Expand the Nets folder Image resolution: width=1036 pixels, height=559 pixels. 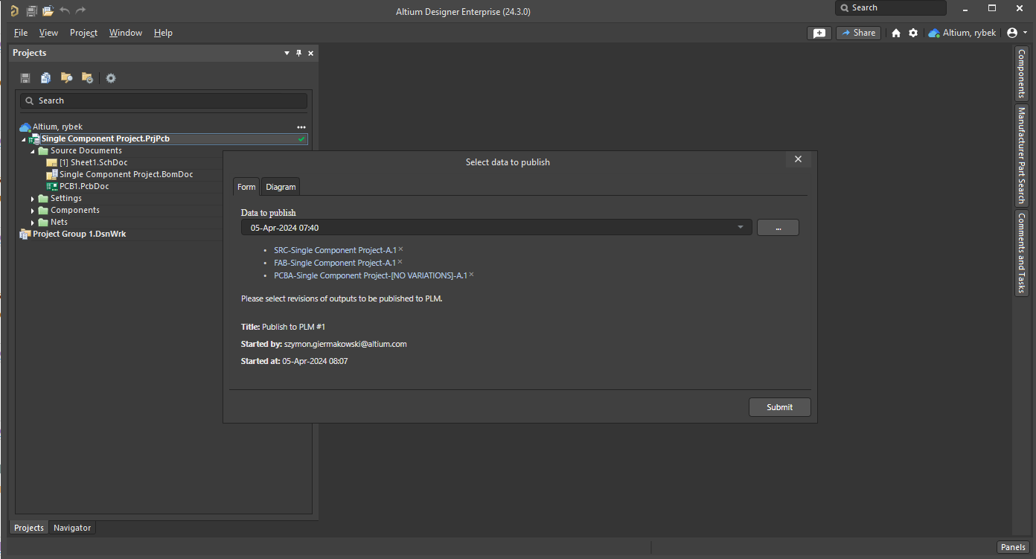(x=33, y=223)
